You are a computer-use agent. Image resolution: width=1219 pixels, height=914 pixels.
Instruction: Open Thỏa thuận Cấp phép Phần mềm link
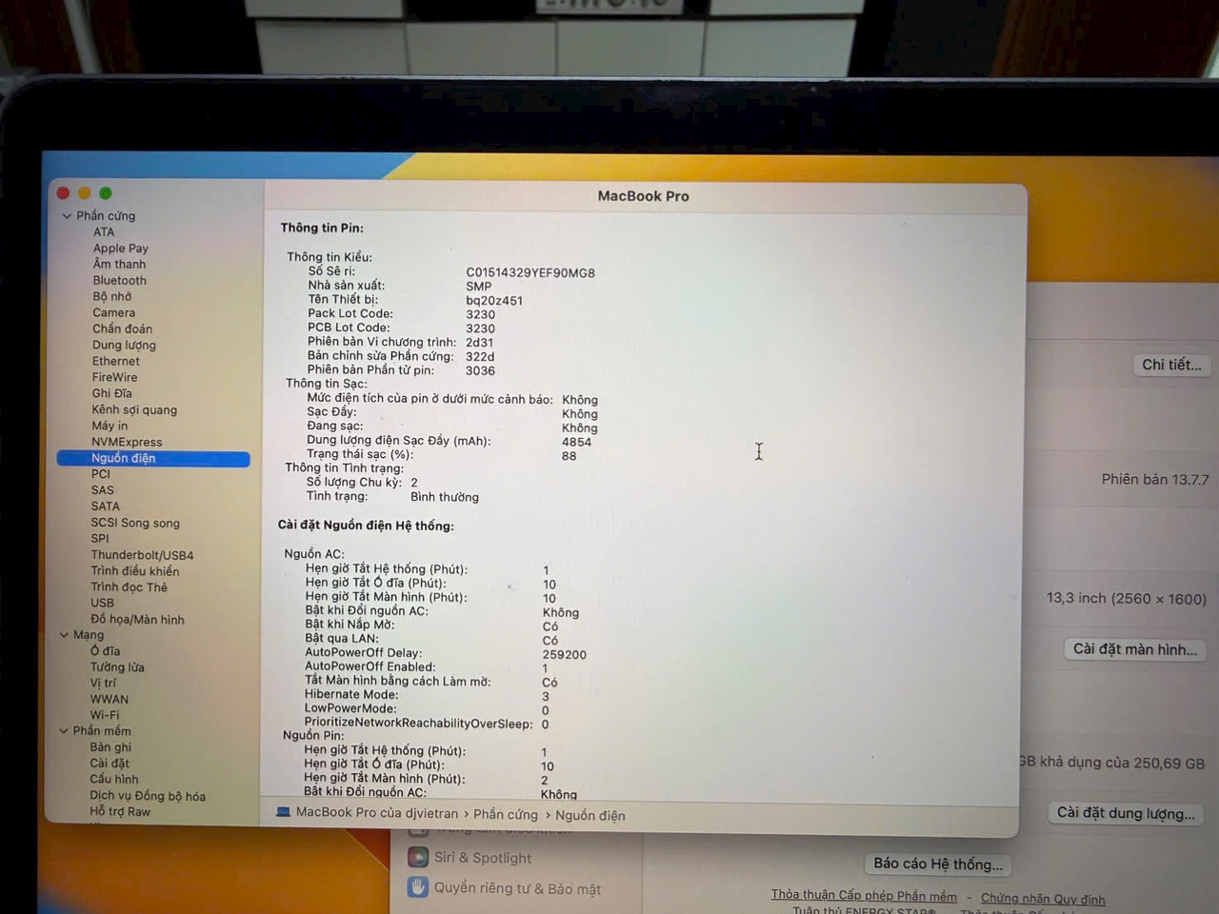click(x=864, y=895)
